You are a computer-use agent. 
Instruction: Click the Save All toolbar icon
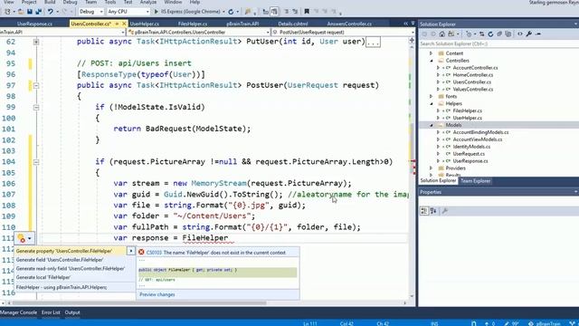38,12
